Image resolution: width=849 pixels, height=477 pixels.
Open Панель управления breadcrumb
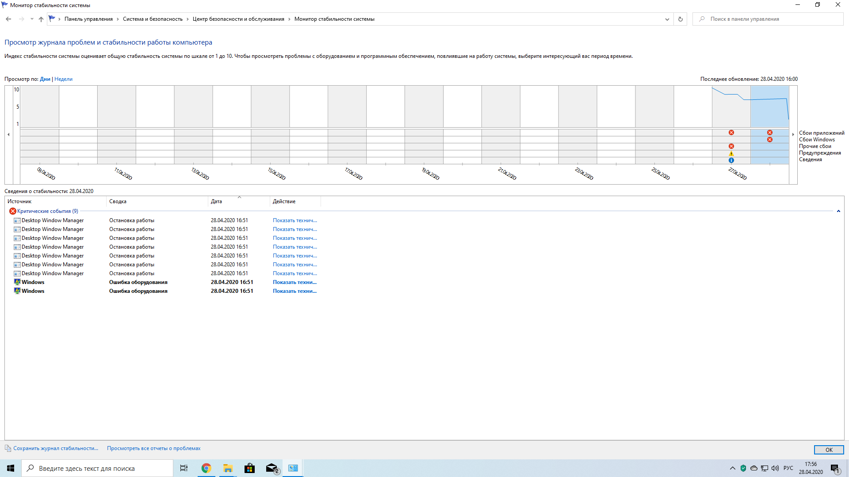(x=88, y=19)
